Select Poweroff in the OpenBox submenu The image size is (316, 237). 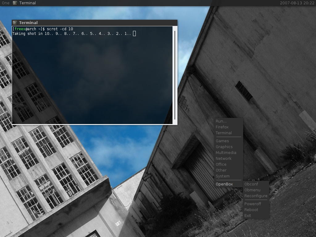click(x=256, y=204)
